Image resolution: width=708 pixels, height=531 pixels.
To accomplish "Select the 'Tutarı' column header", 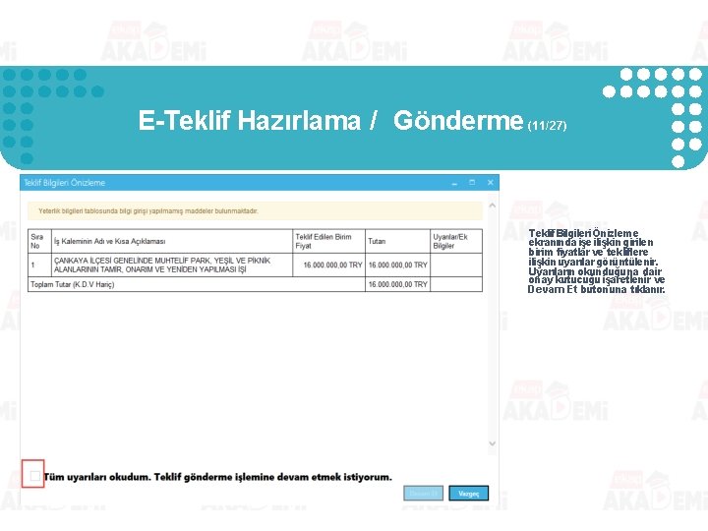I will [397, 241].
